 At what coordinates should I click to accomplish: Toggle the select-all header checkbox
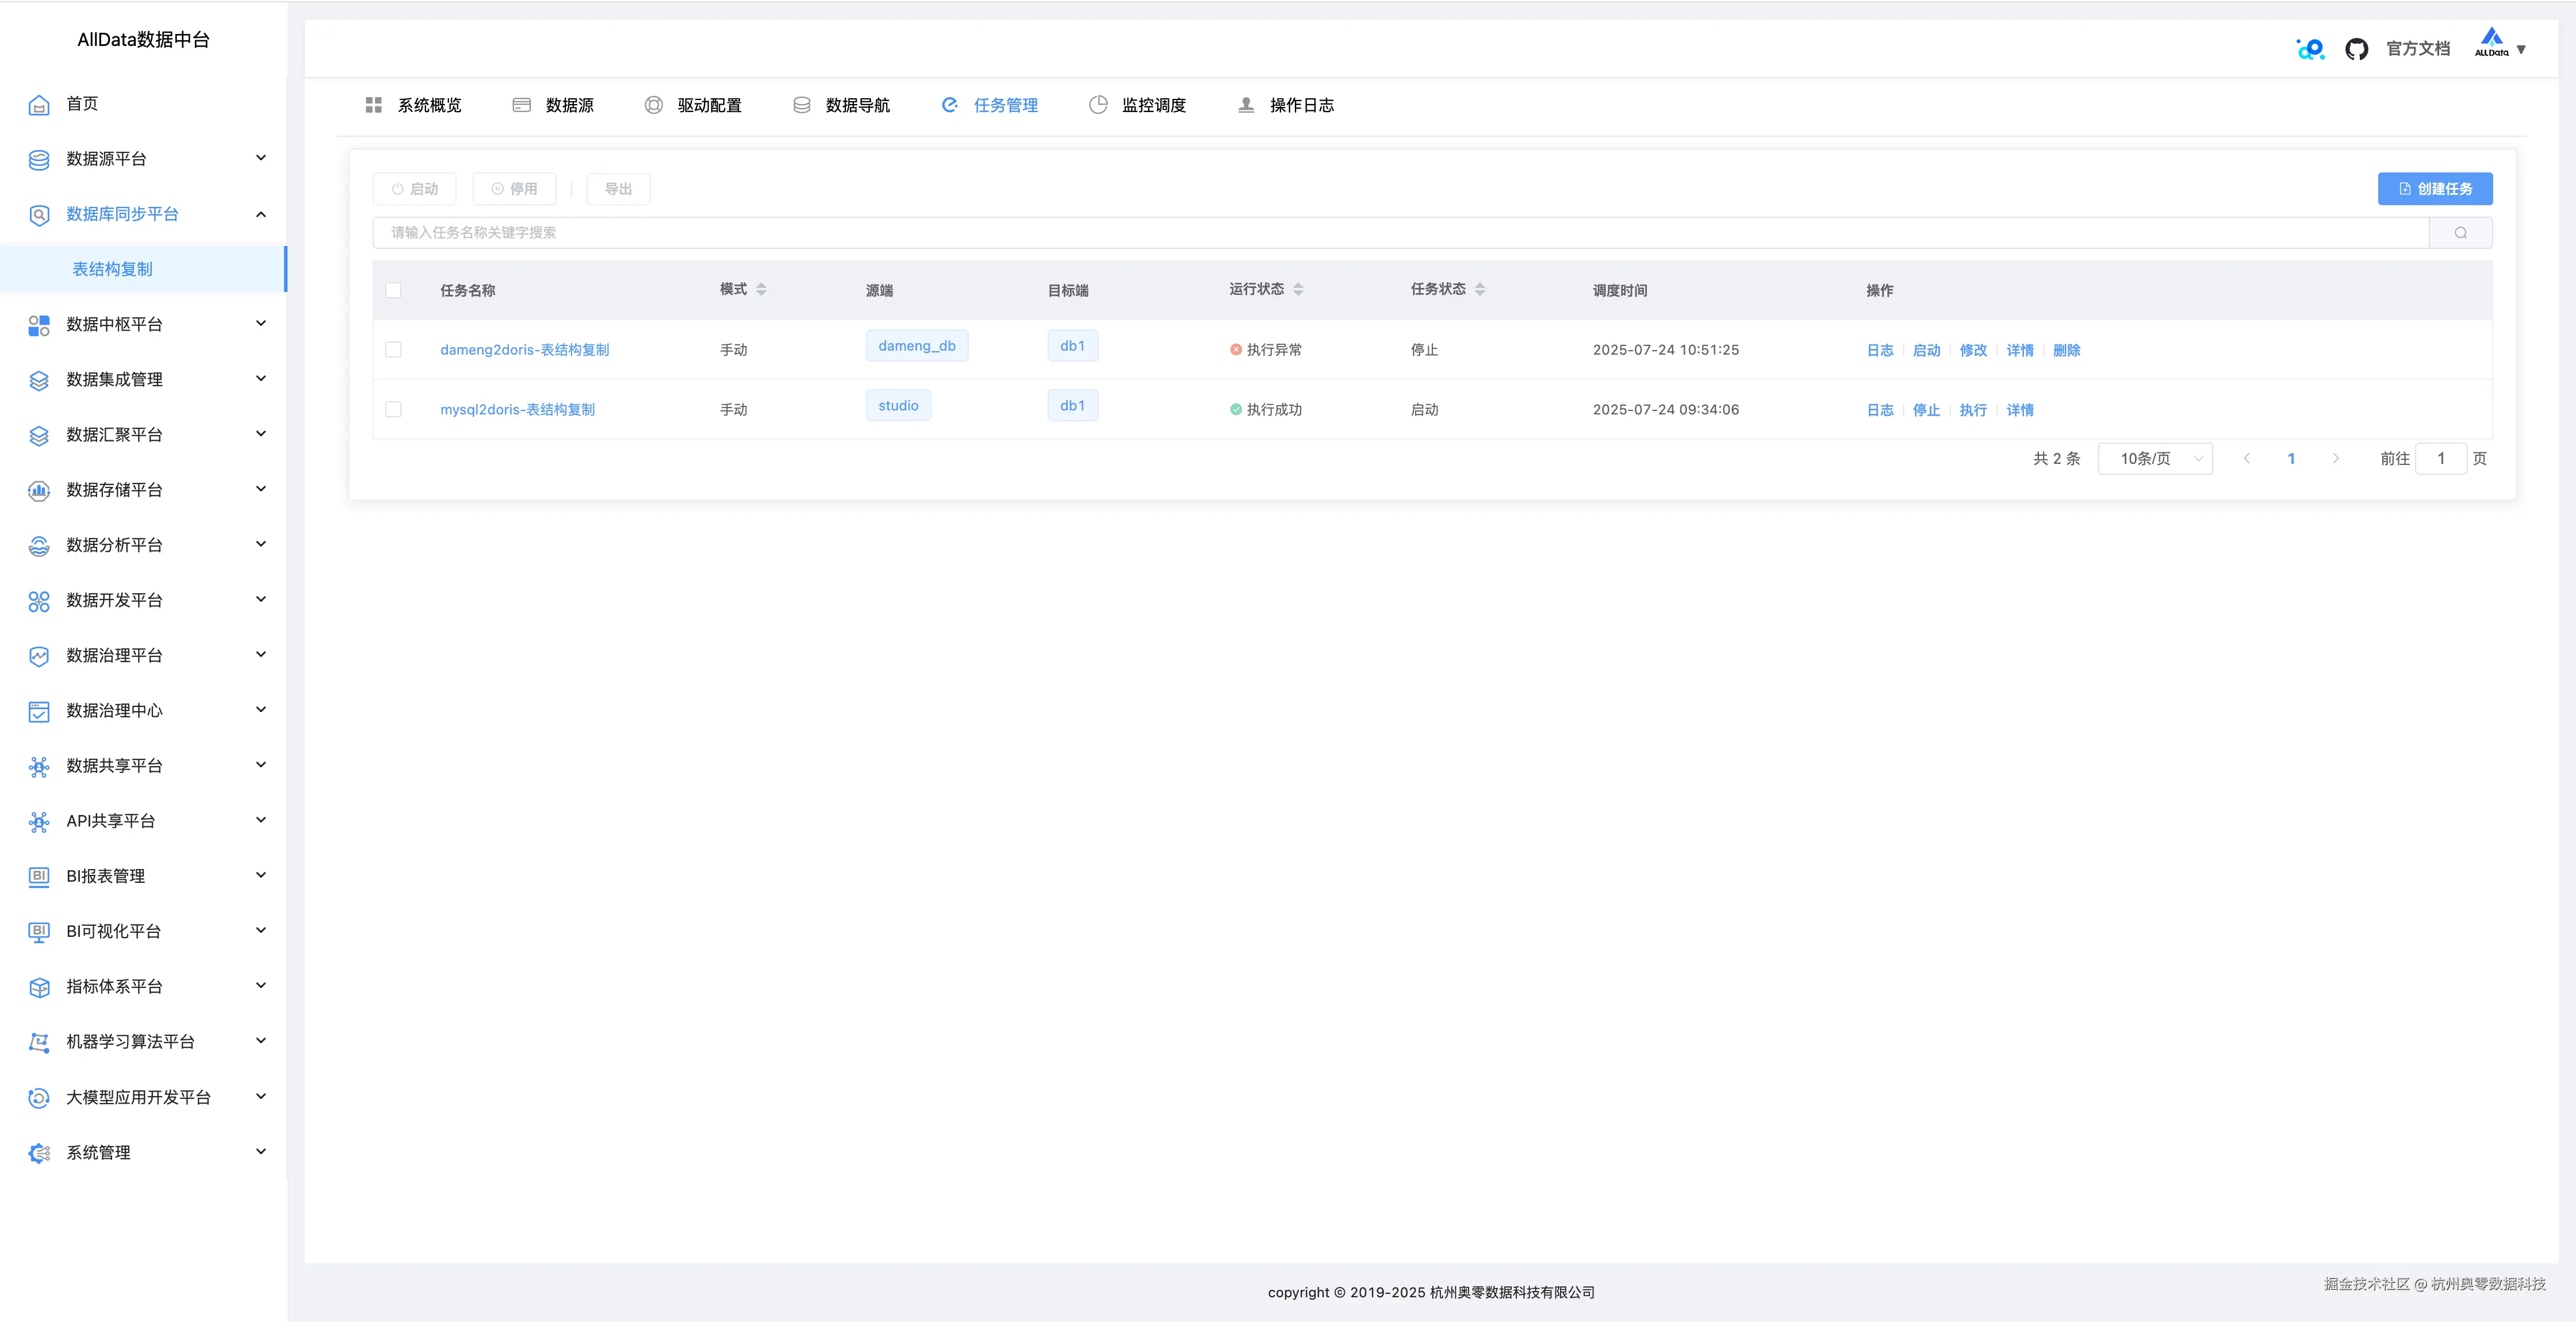(x=393, y=290)
